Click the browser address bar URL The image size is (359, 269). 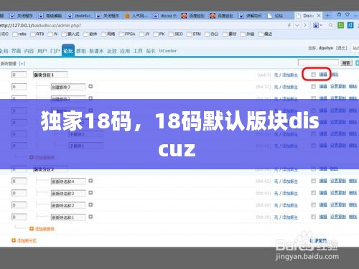(40, 25)
